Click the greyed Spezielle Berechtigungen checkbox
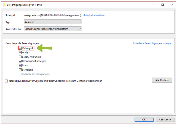 pyautogui.click(x=20, y=74)
